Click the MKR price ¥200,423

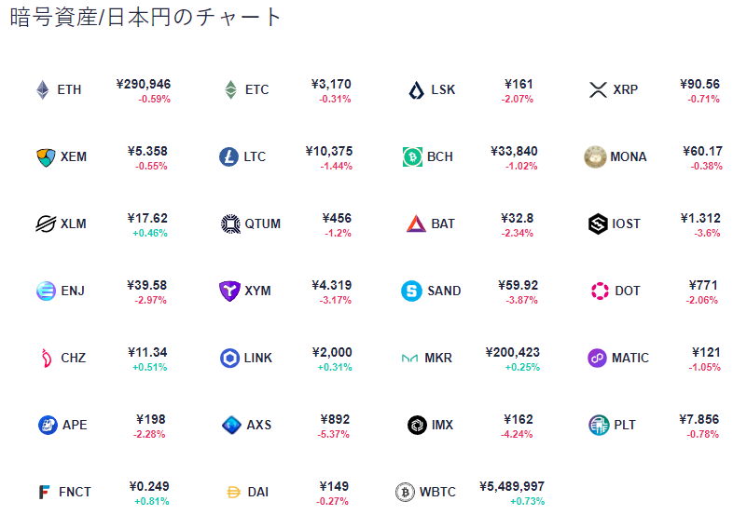tap(512, 352)
